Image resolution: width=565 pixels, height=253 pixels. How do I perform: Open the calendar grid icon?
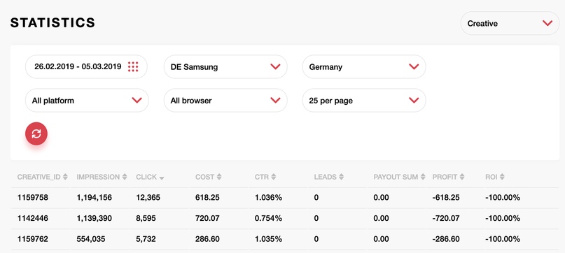[x=133, y=66]
